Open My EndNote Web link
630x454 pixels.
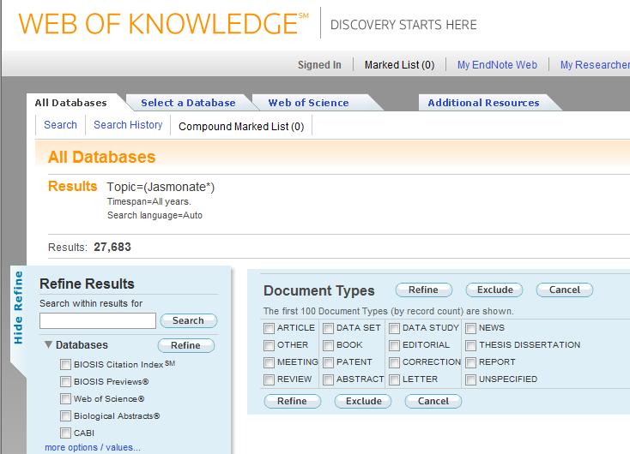[497, 65]
